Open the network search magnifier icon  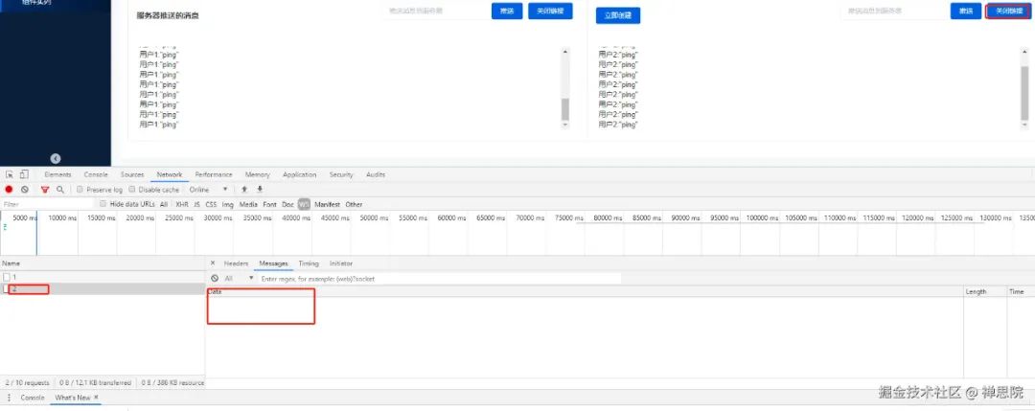[x=60, y=190]
